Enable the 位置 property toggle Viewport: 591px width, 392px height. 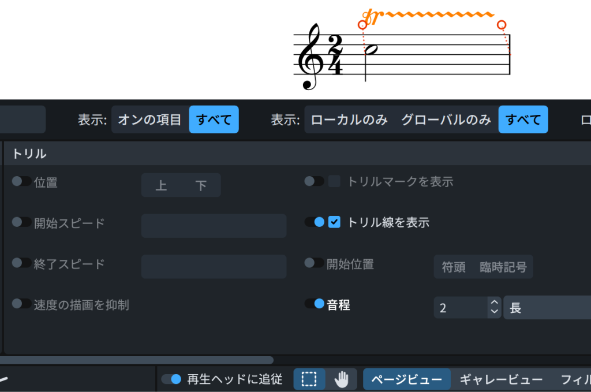pyautogui.click(x=21, y=181)
